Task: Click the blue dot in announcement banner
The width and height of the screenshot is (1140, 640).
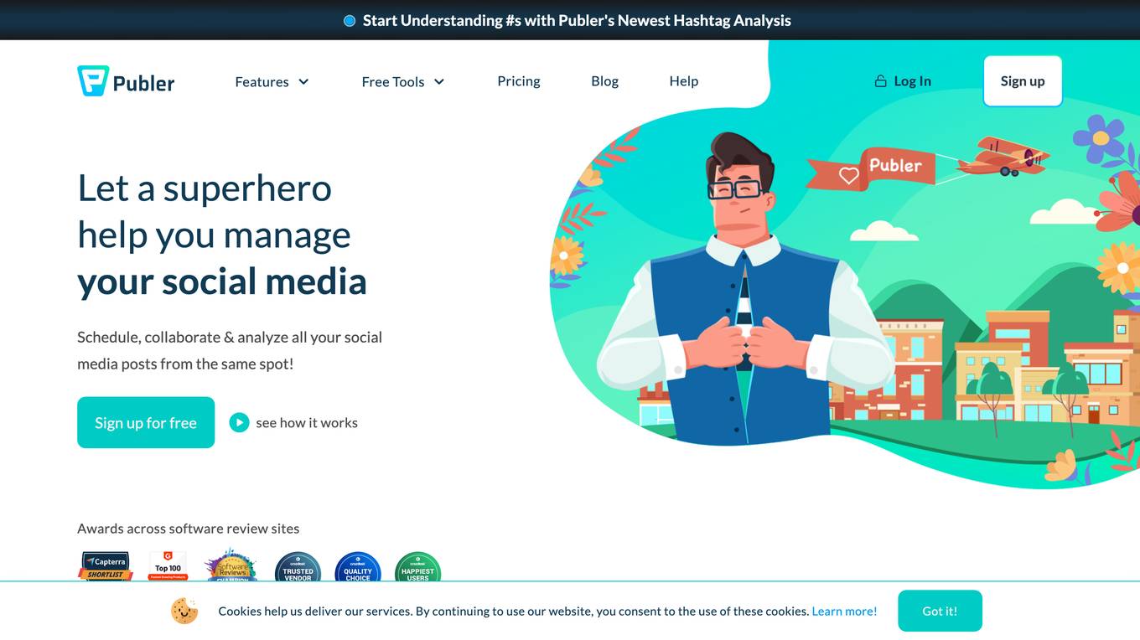Action: pyautogui.click(x=350, y=21)
